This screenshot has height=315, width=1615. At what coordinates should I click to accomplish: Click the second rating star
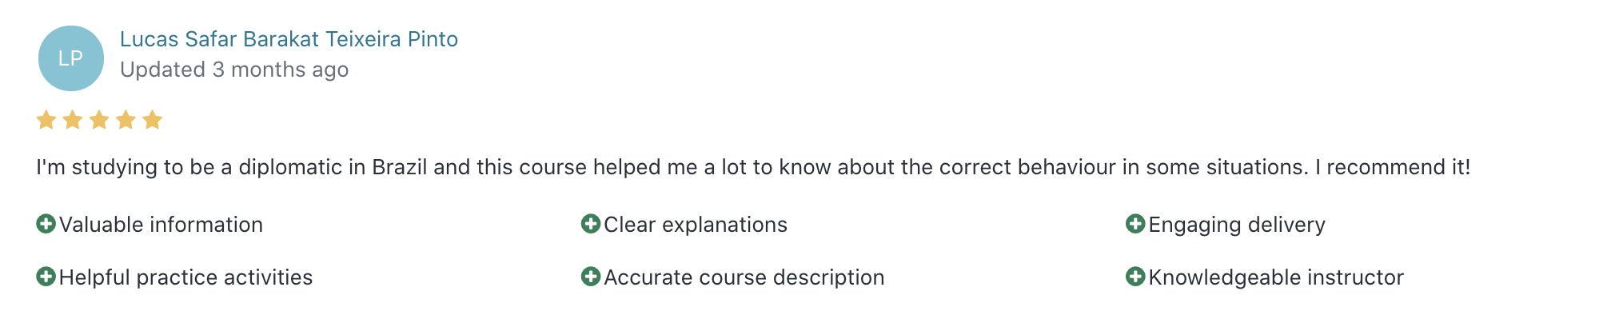click(73, 120)
